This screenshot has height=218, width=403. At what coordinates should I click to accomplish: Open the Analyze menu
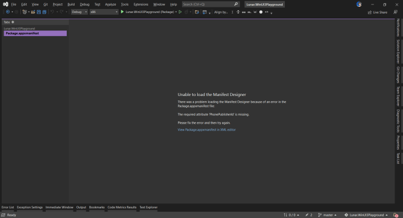coord(111,5)
